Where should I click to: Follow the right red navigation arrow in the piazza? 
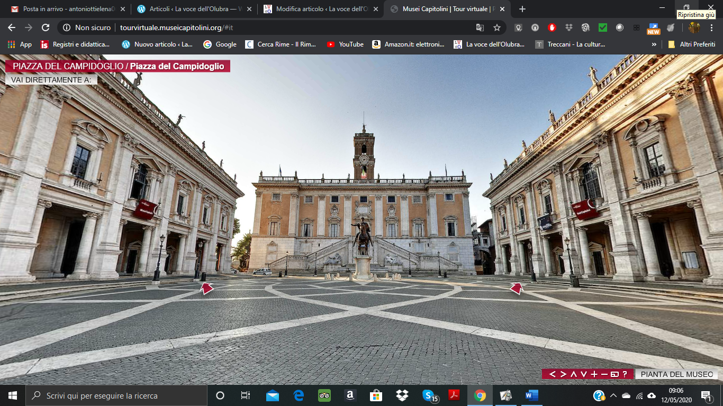tap(517, 288)
